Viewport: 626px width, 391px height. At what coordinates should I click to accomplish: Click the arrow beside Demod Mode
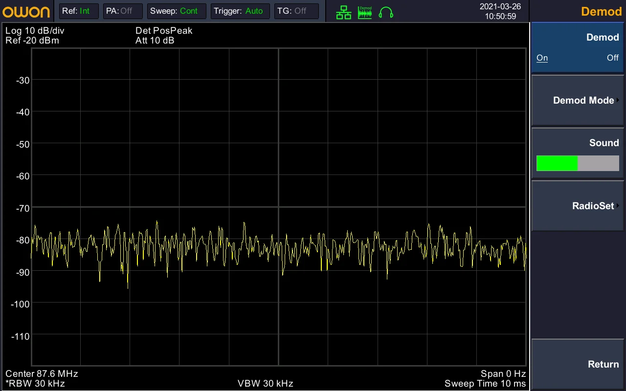(618, 100)
